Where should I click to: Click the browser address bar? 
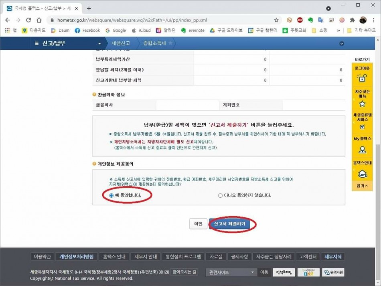click(160, 20)
